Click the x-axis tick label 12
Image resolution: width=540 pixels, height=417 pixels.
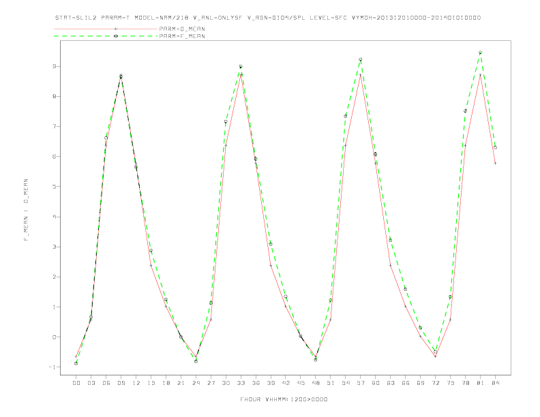pyautogui.click(x=136, y=383)
